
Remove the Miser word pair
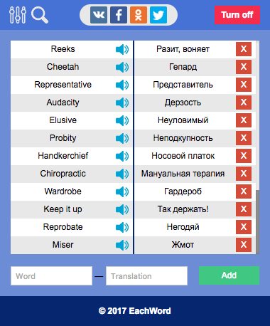(244, 245)
